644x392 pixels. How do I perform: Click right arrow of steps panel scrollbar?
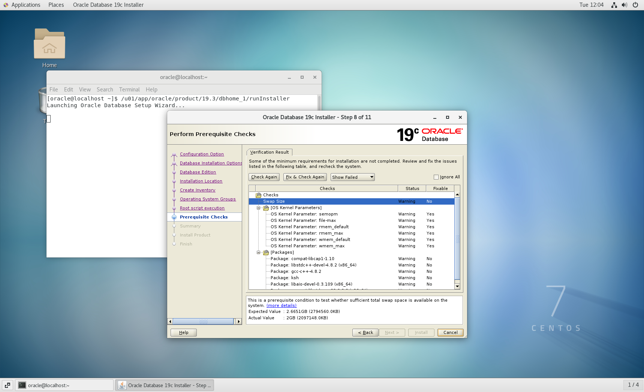click(239, 322)
